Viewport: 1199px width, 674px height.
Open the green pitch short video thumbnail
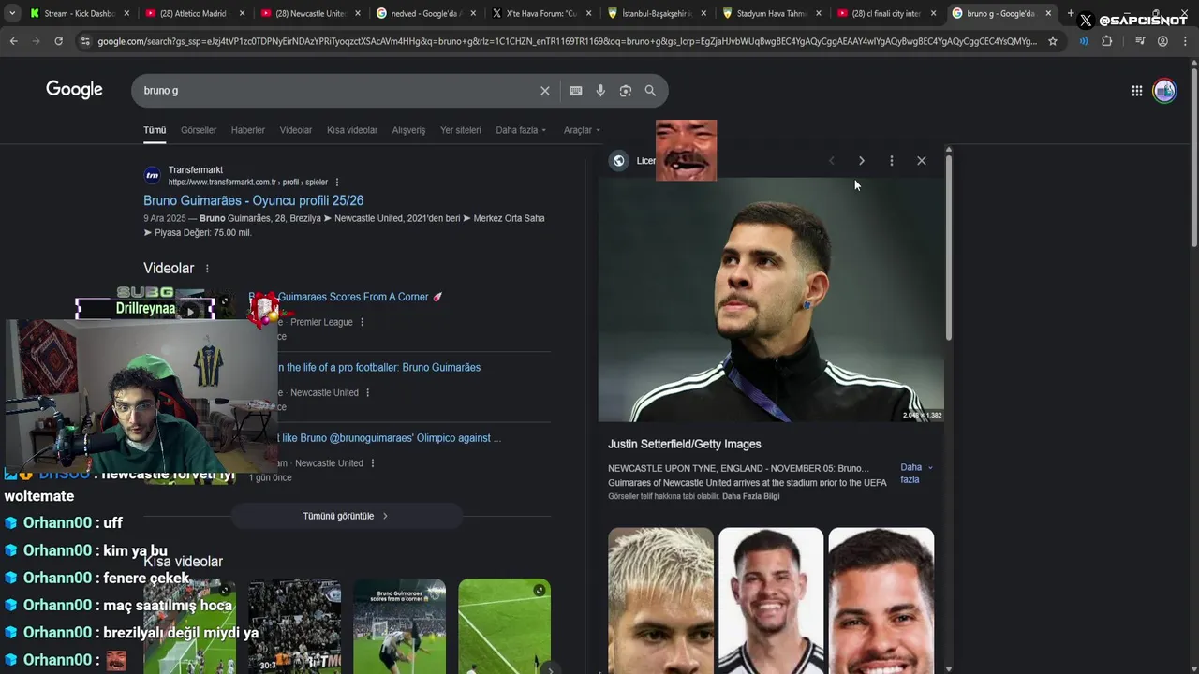coord(504,625)
